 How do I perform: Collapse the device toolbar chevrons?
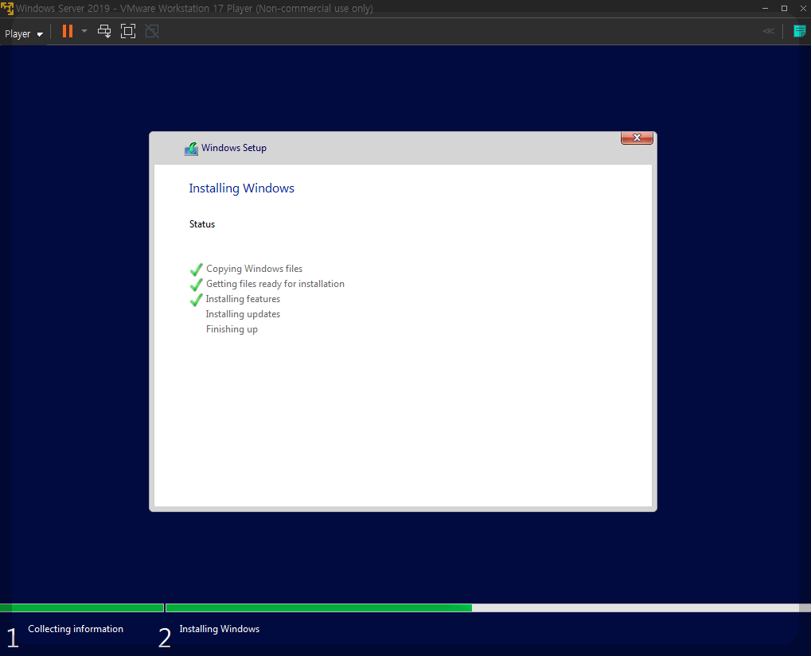click(x=769, y=31)
